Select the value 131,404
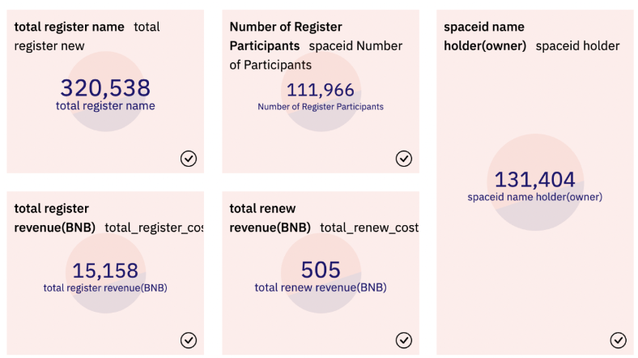This screenshot has width=638, height=358. click(534, 180)
